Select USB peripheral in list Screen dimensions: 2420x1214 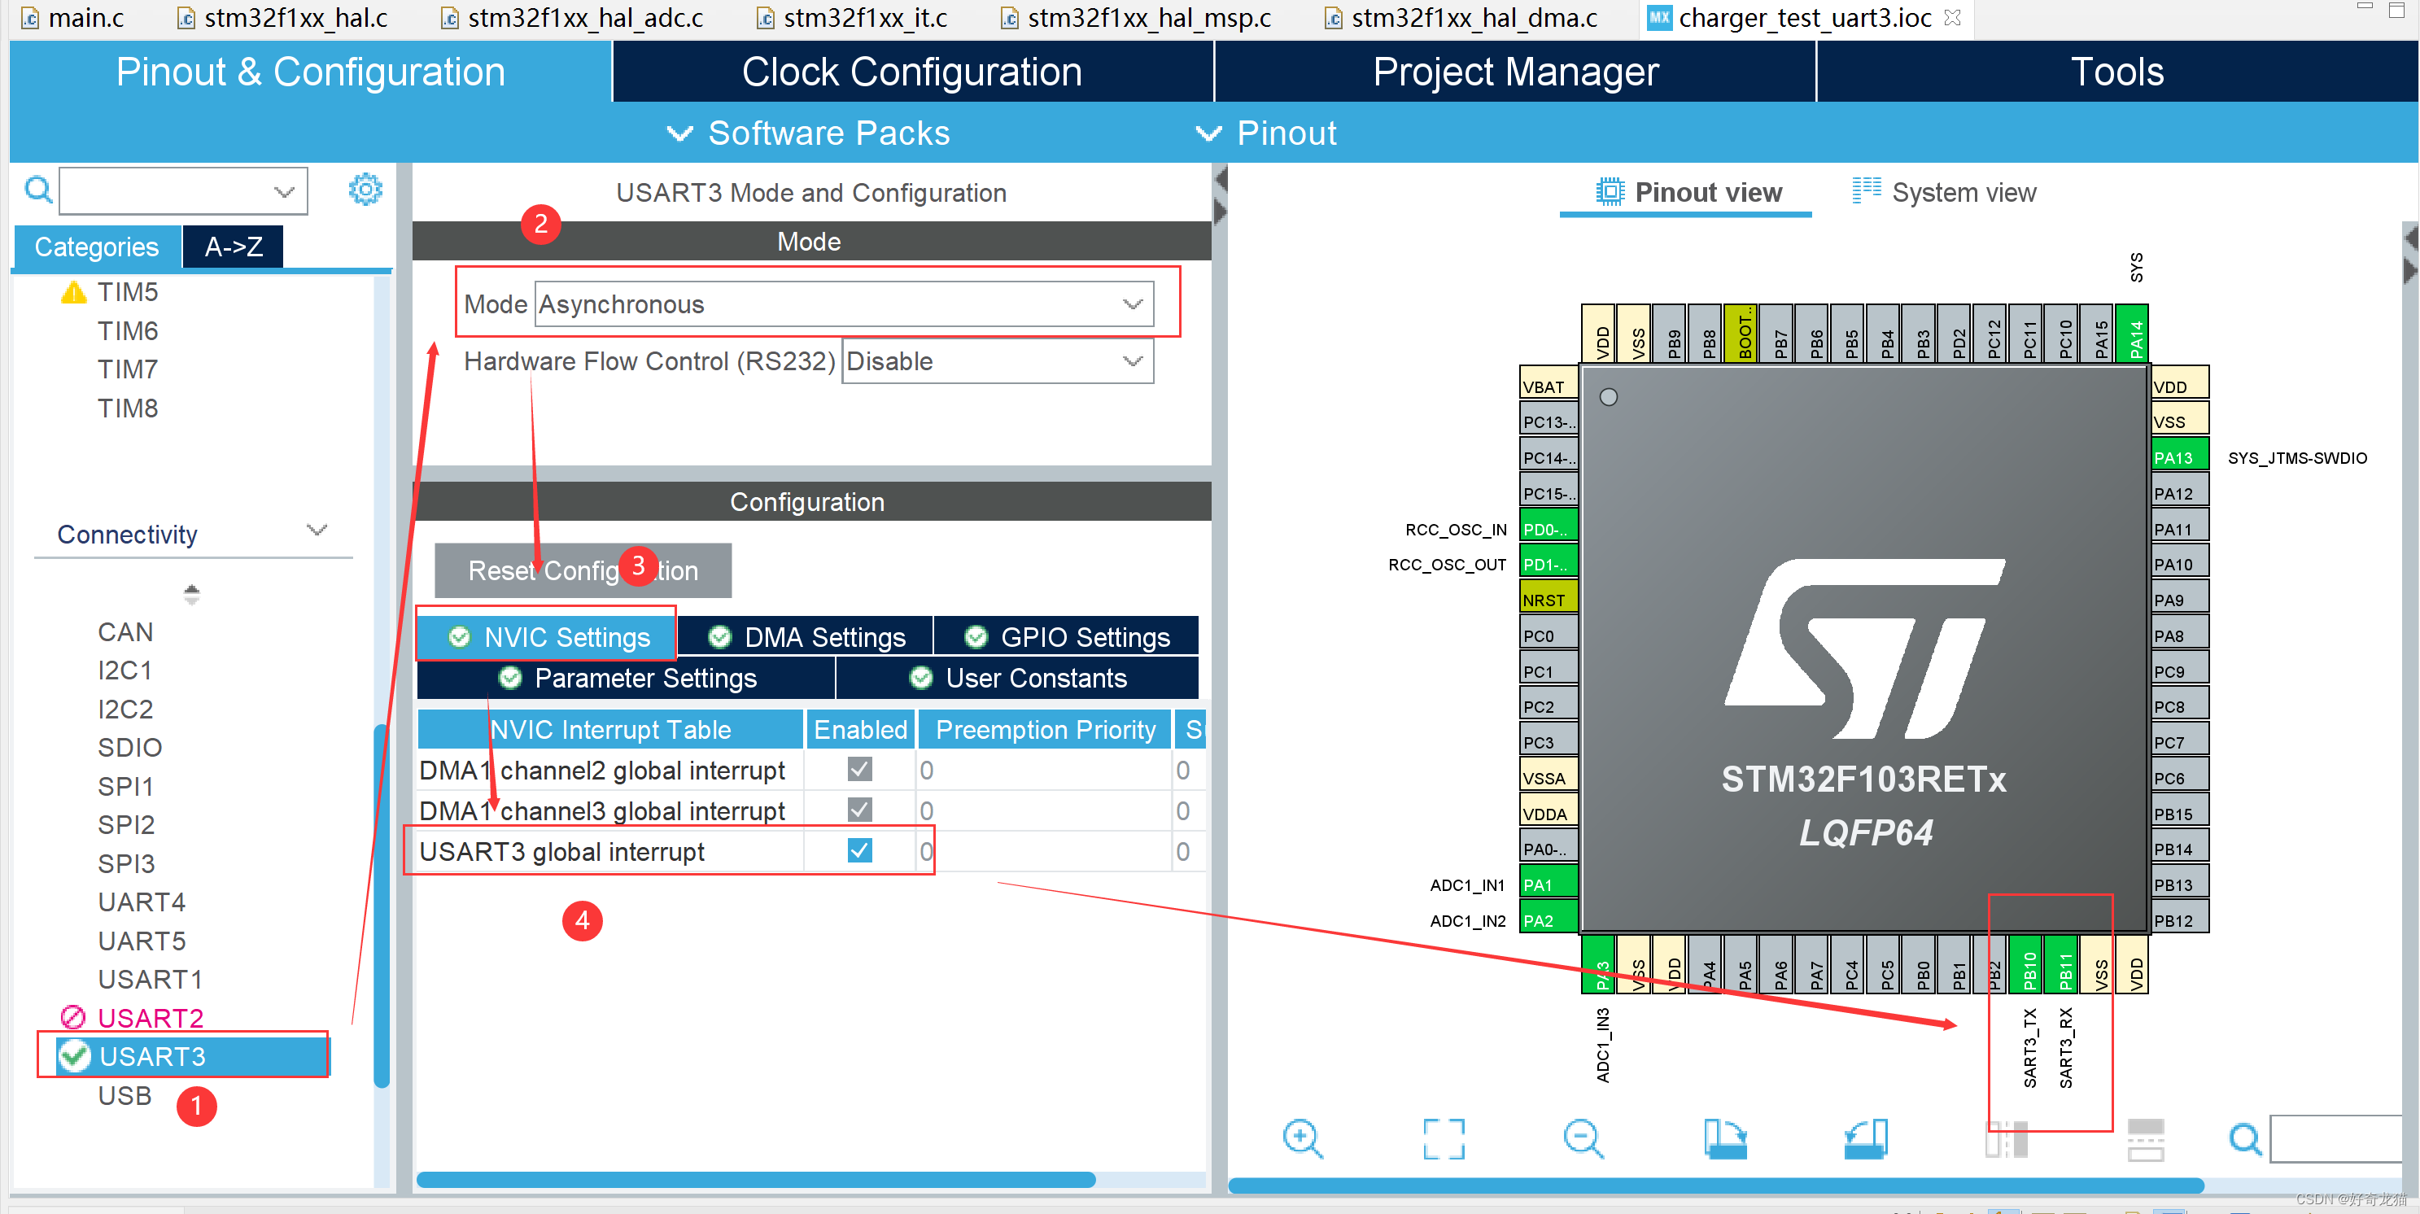[124, 1095]
